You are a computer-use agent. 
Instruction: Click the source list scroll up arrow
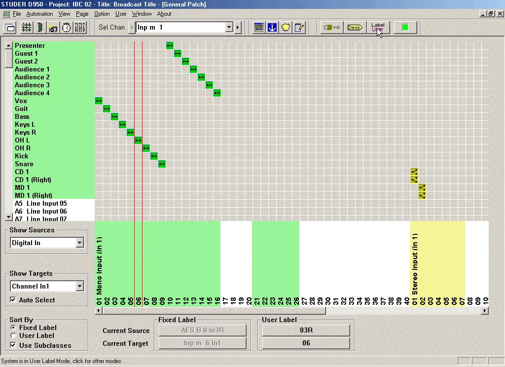tap(9, 45)
